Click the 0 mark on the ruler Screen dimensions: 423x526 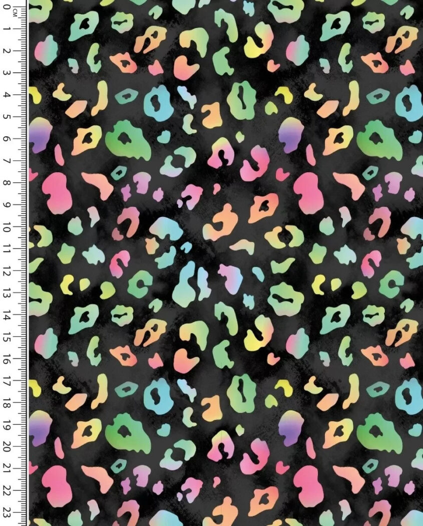[8, 8]
